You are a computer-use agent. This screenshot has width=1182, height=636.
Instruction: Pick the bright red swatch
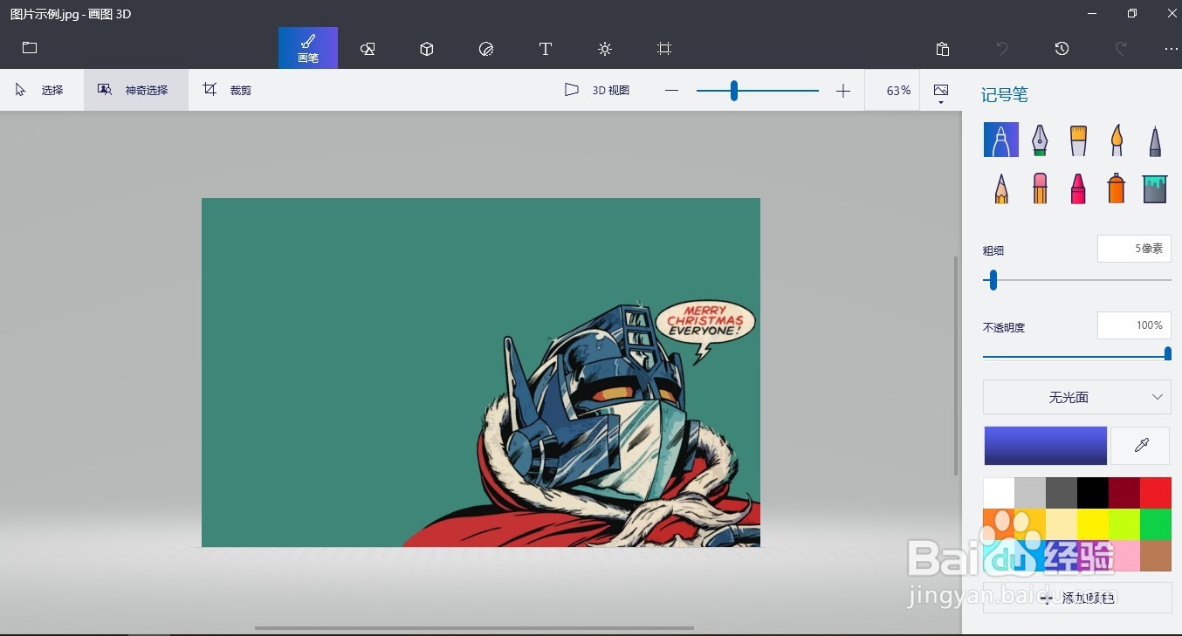click(1156, 493)
